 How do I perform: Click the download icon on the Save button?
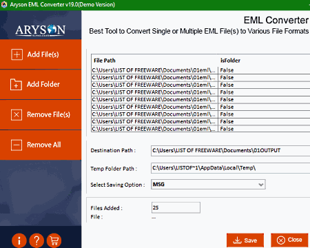[237, 240]
